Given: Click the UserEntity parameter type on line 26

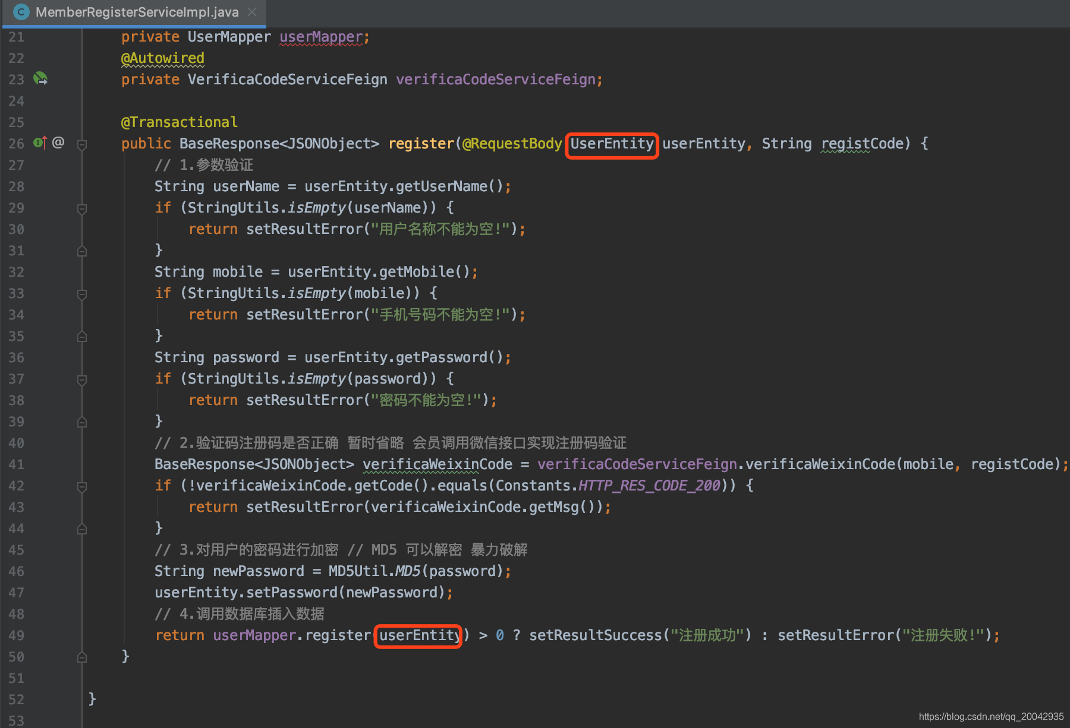Looking at the screenshot, I should pyautogui.click(x=612, y=144).
